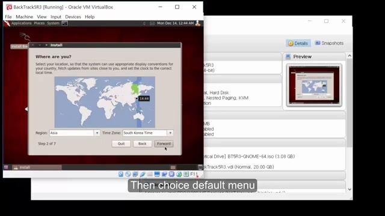Viewport: 385px width, 216px height.
Task: Open the Help menu
Action: 90,17
